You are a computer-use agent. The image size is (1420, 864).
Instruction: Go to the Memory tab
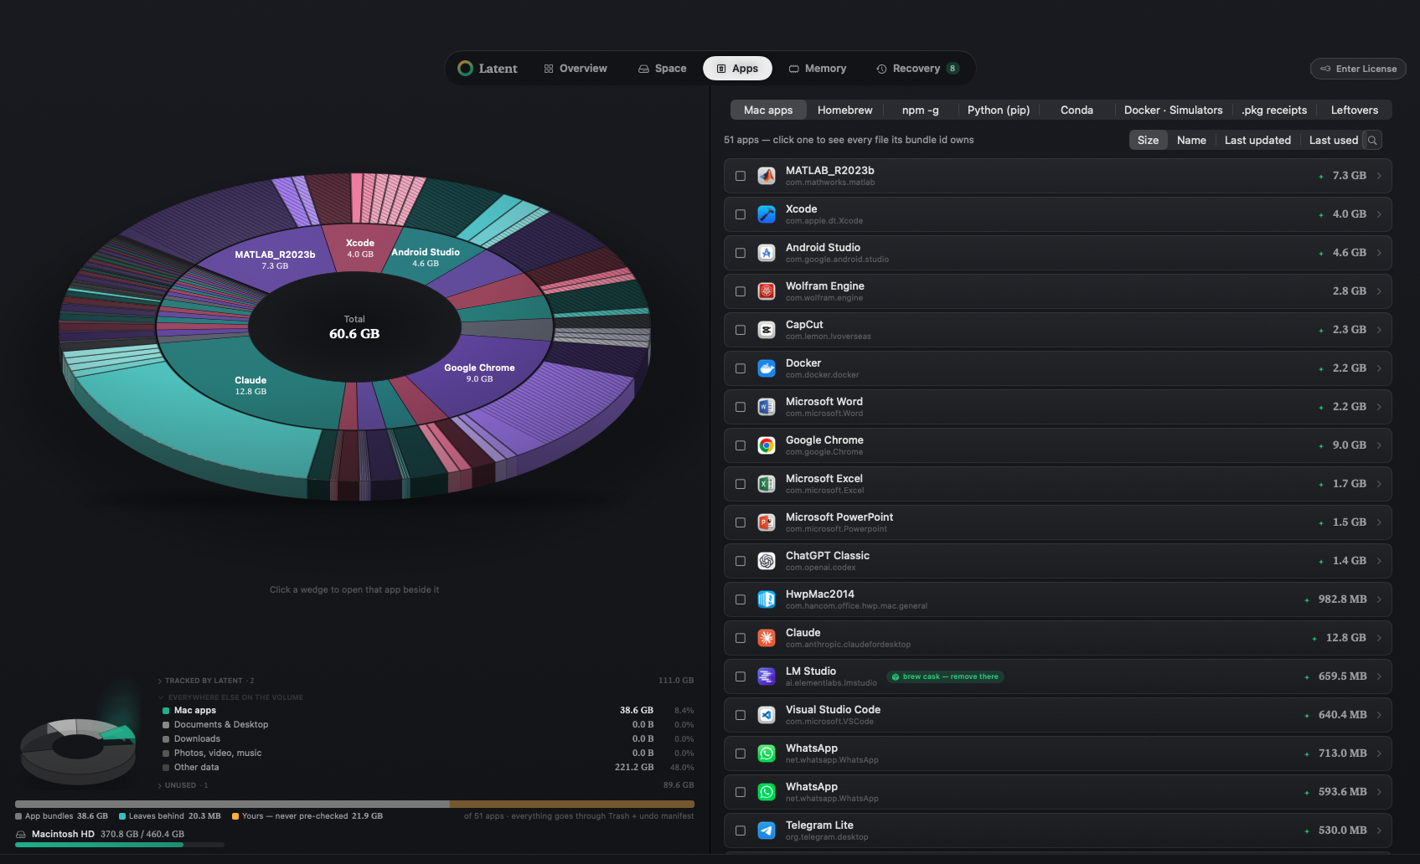(818, 69)
